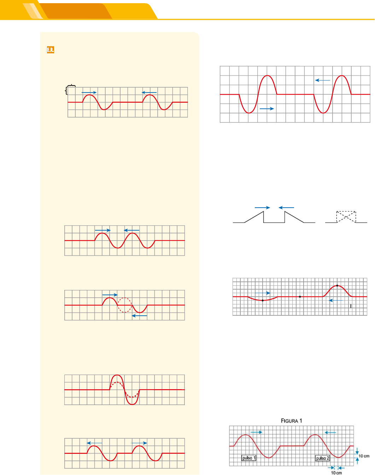Click the left arrow above pulso 2

[330, 432]
